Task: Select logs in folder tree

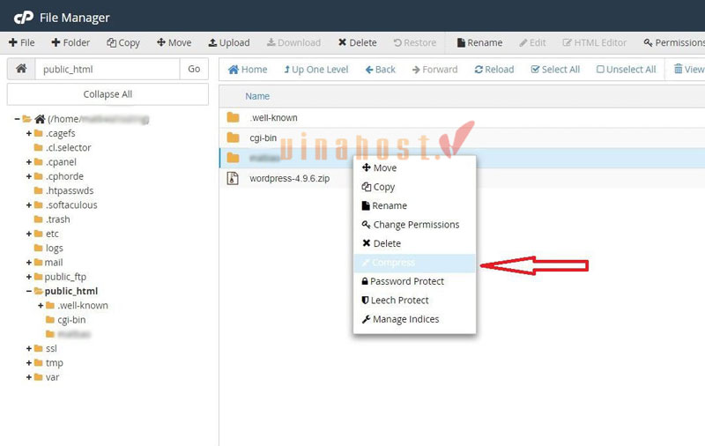Action: coord(55,249)
